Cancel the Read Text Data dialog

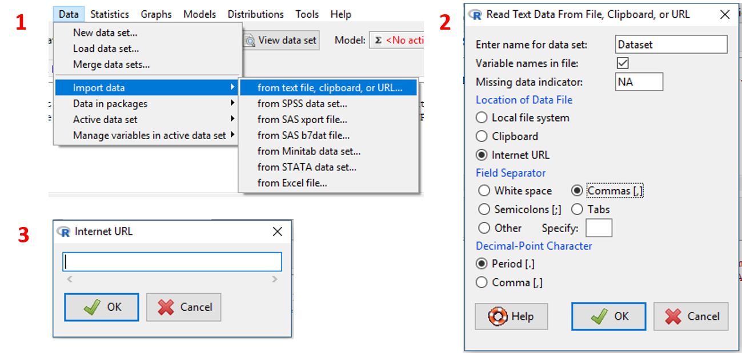[691, 317]
